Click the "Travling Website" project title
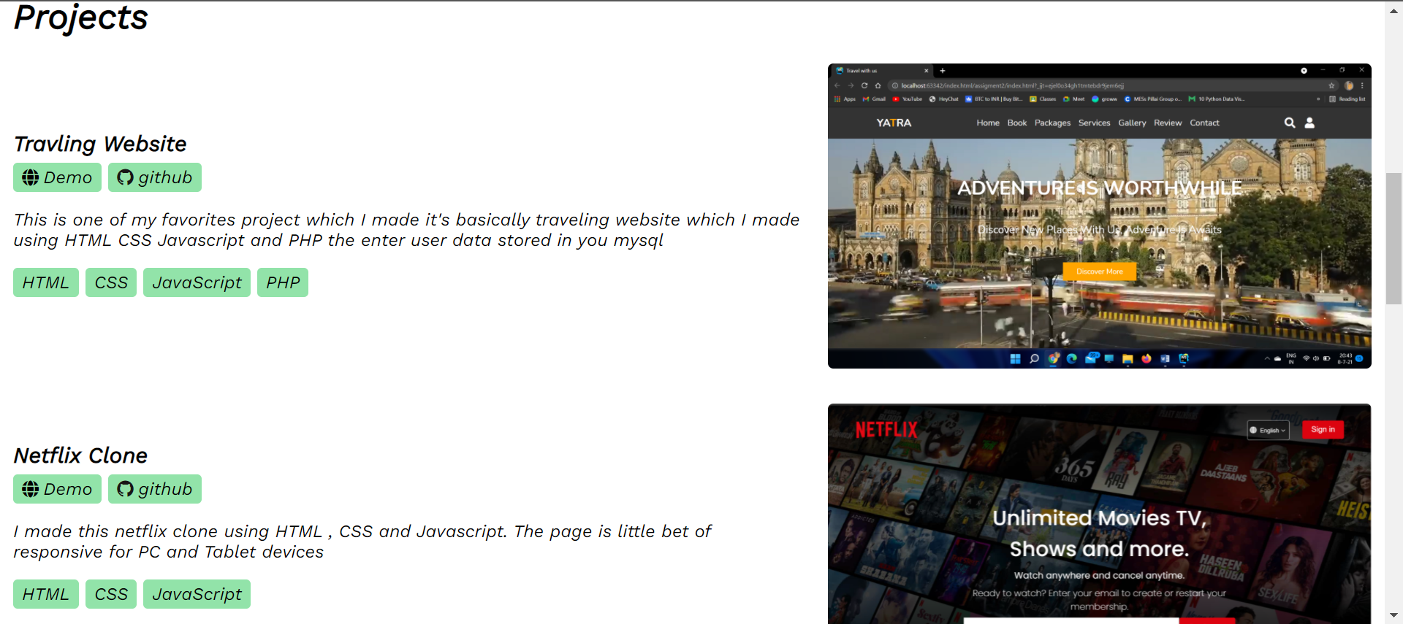Screen dimensions: 1403x624 click(100, 144)
